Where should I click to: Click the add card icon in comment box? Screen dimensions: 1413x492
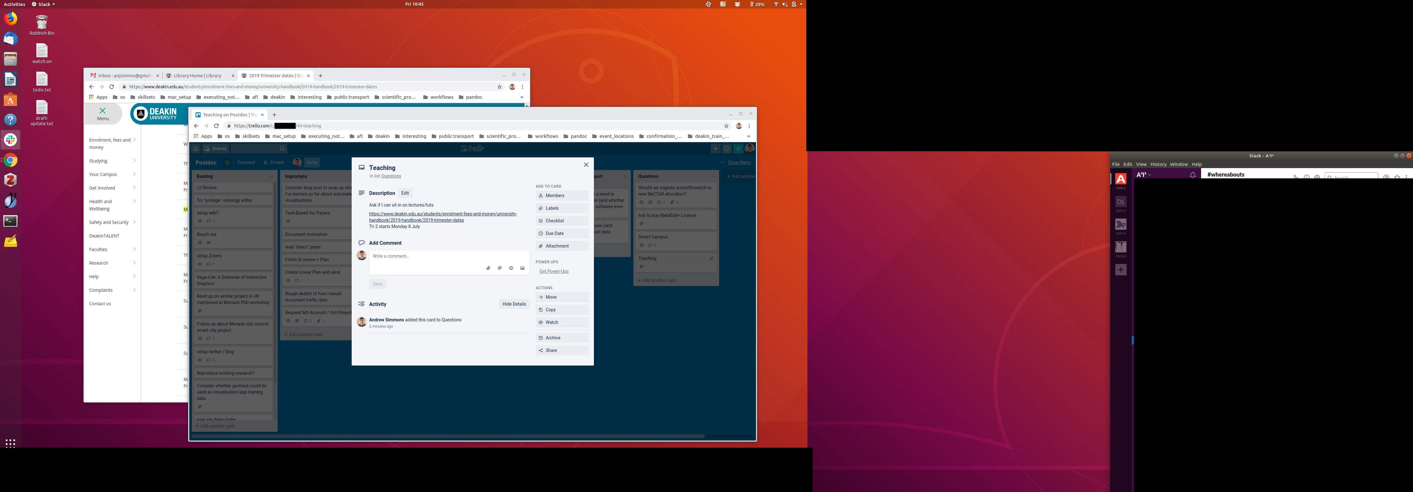click(x=522, y=268)
